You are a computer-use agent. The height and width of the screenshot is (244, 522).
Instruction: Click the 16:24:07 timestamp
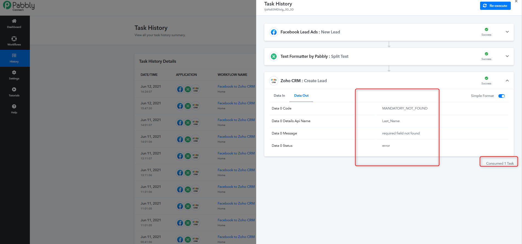(x=146, y=92)
